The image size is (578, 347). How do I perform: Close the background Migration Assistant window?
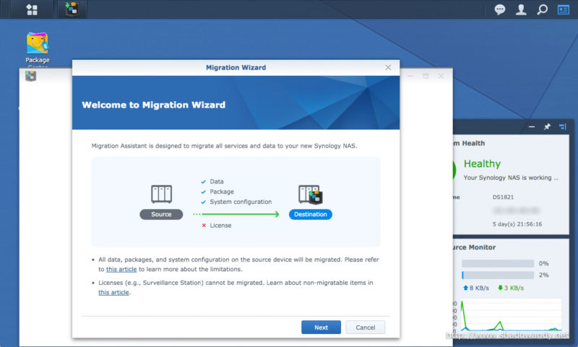click(x=441, y=76)
